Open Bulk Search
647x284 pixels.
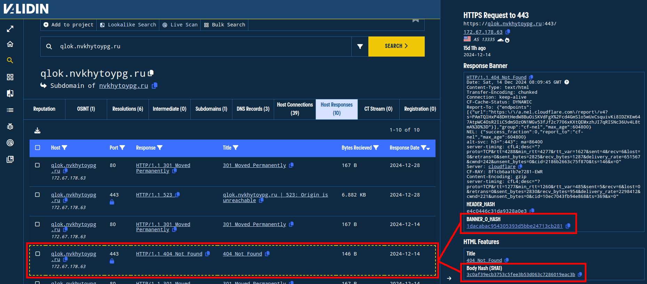coord(224,25)
